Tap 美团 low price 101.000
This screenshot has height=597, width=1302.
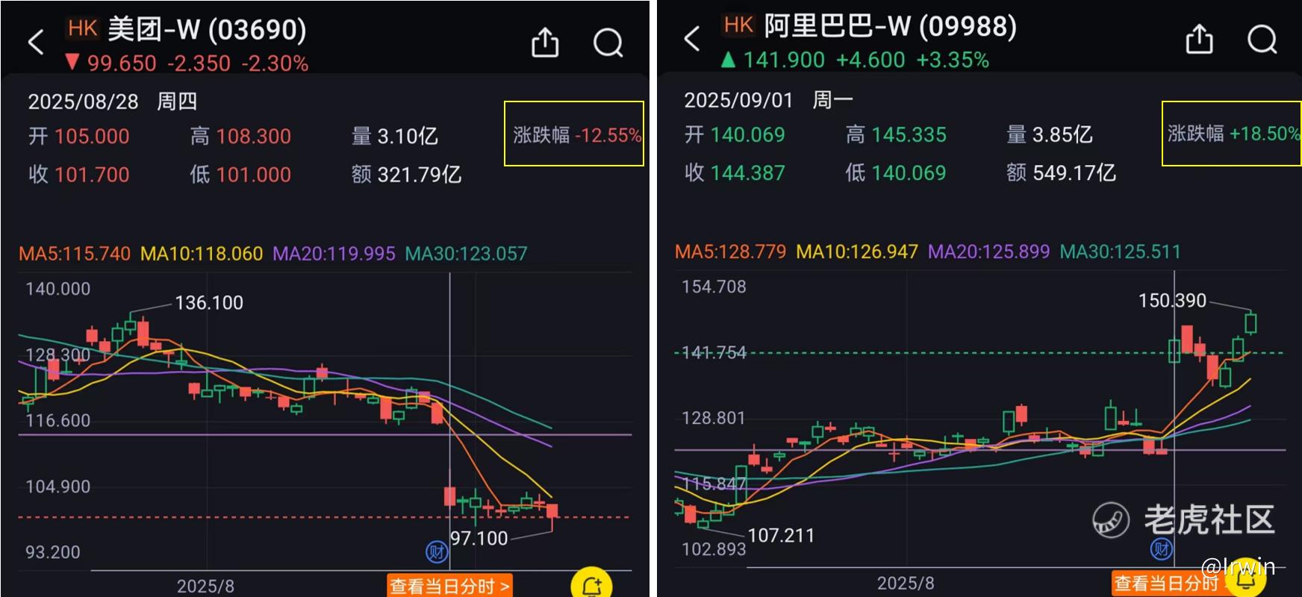[254, 175]
